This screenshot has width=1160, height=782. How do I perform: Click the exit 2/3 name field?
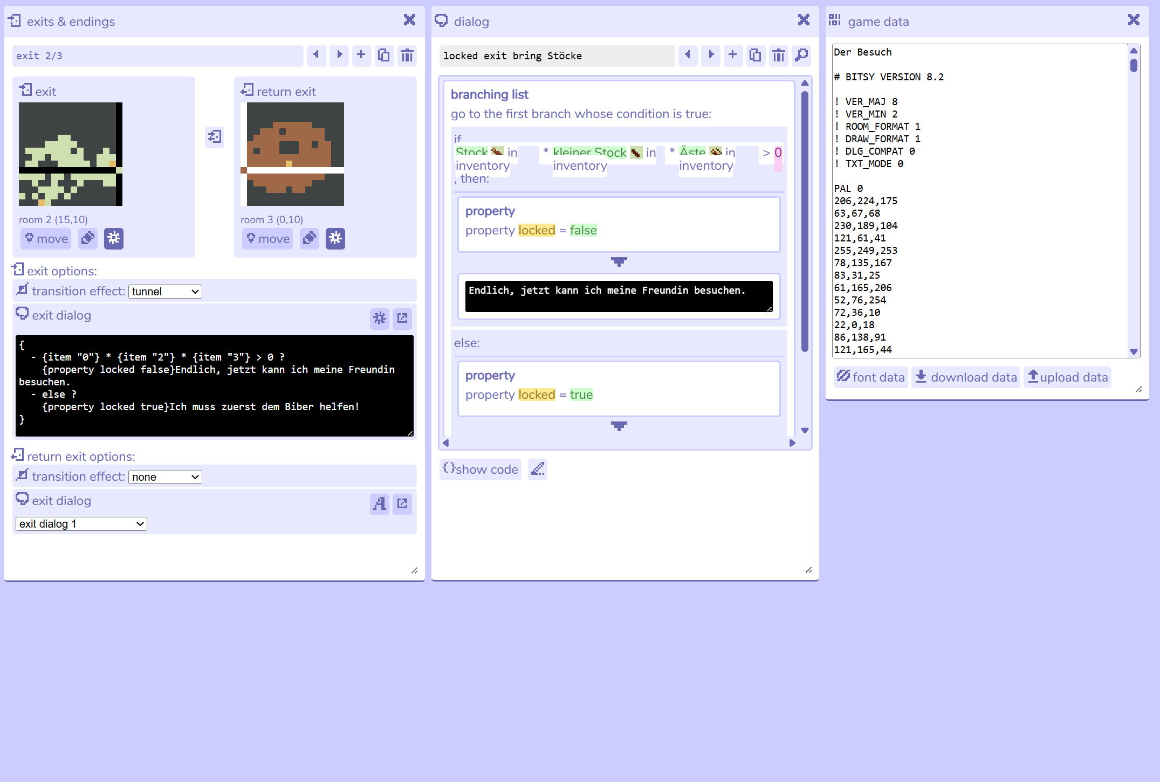point(158,56)
